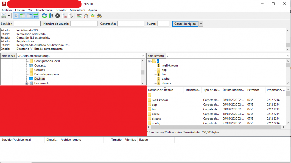Select .well-known folder in remote file list

pyautogui.click(x=217, y=100)
